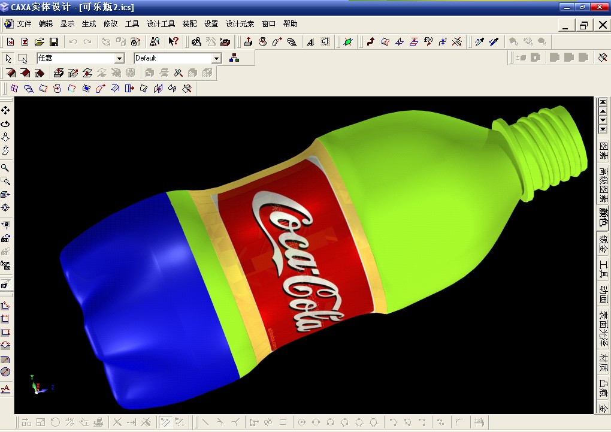
Task: Open the design tree browser icon
Action: click(x=155, y=42)
